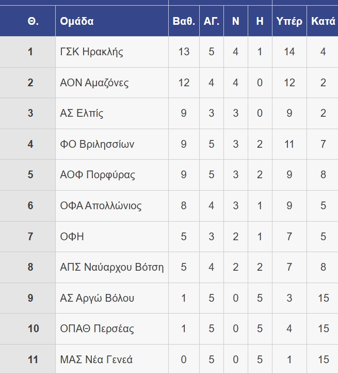Click the Θ. position column header

[33, 21]
